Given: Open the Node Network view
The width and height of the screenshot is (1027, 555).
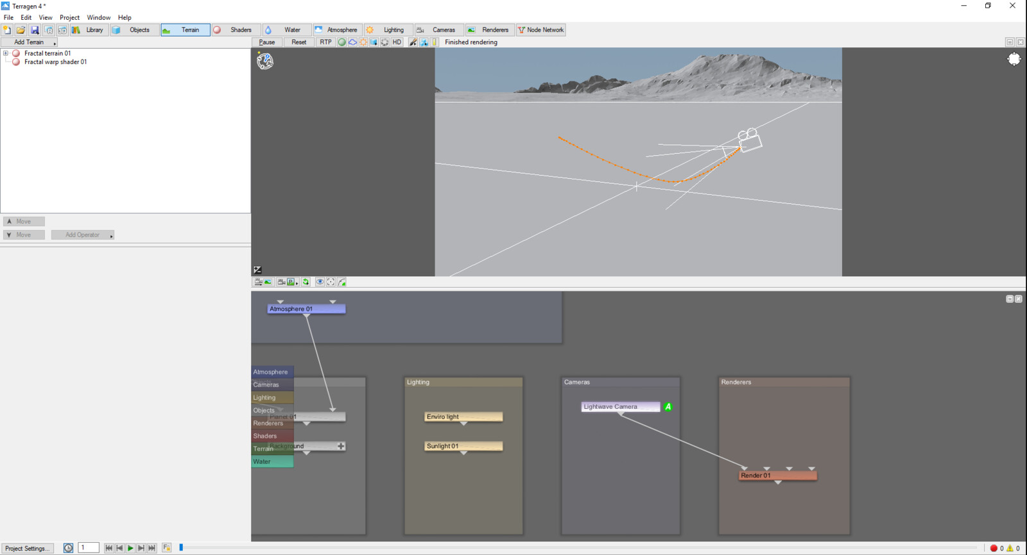Looking at the screenshot, I should (540, 29).
